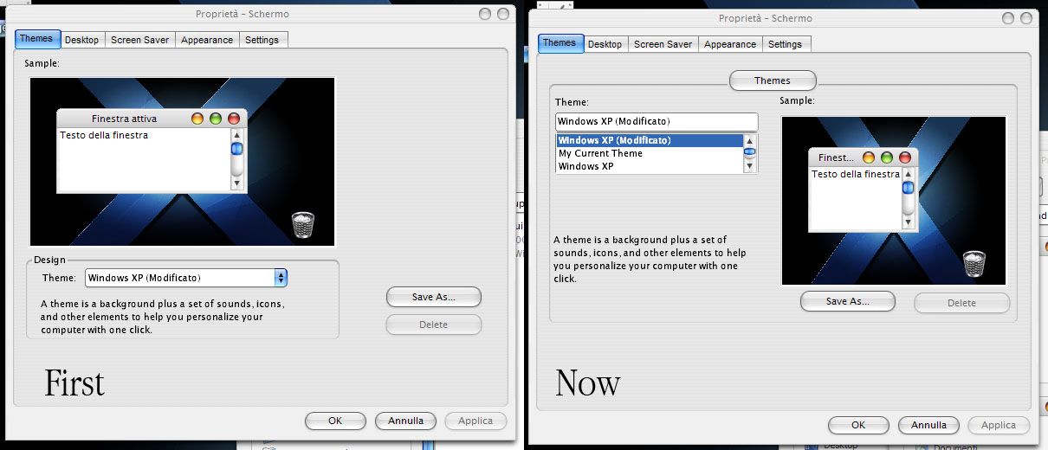Select plain Windows XP entry in theme list
This screenshot has width=1048, height=450.
tap(649, 166)
